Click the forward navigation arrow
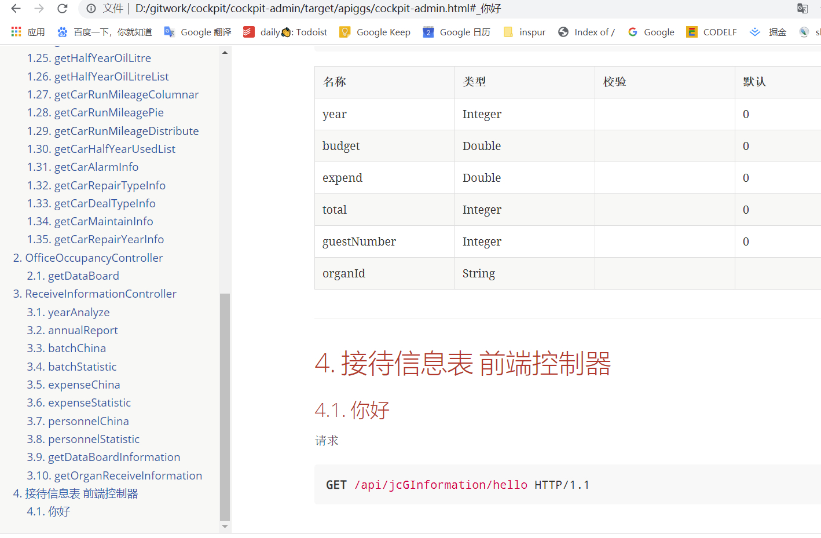The height and width of the screenshot is (538, 821). [39, 9]
